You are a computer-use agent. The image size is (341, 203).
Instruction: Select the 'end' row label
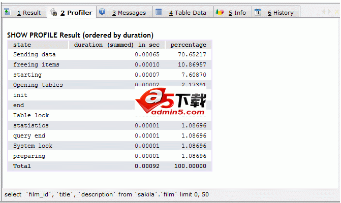point(18,105)
